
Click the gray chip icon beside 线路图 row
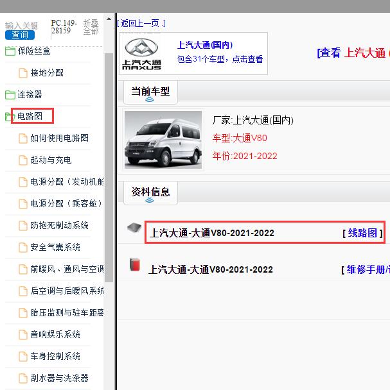point(134,227)
